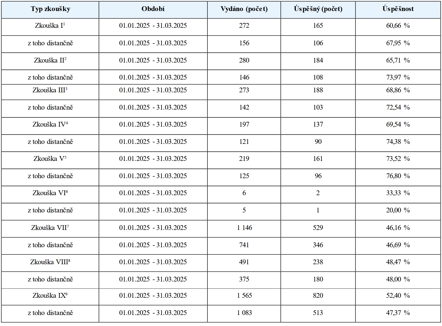Screen dimensions: 442x326
Task: Select the 1 083 distance count cell
Action: click(x=244, y=313)
